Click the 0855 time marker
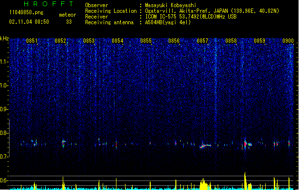The image size is (299, 190). click(146, 41)
